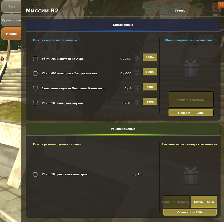Click the Рекомендуемые section header
The image size is (224, 222).
(x=123, y=129)
